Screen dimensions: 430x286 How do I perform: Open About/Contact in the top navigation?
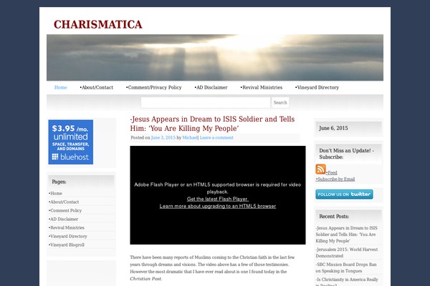[97, 87]
